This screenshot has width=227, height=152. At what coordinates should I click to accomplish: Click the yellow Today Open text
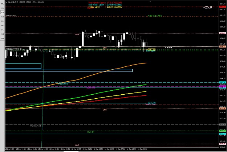click(x=105, y=7)
